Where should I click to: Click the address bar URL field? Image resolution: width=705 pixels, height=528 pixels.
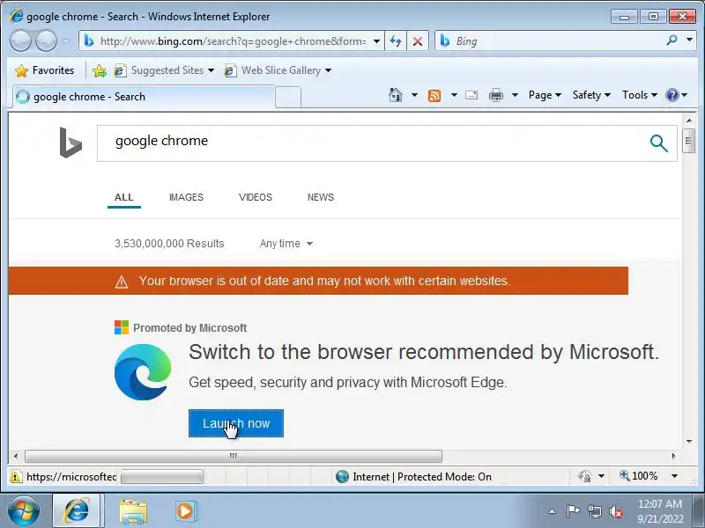click(232, 41)
